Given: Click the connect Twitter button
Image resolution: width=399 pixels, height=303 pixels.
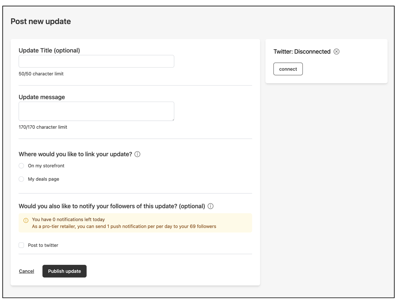Looking at the screenshot, I should coord(288,69).
